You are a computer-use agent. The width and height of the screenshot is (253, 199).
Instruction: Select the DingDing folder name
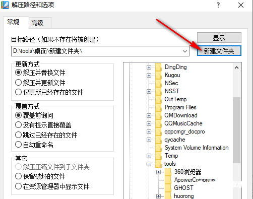tap(176, 67)
